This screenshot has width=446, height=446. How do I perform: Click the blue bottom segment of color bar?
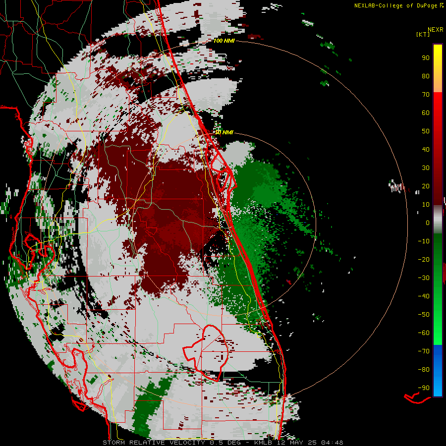[x=438, y=371]
